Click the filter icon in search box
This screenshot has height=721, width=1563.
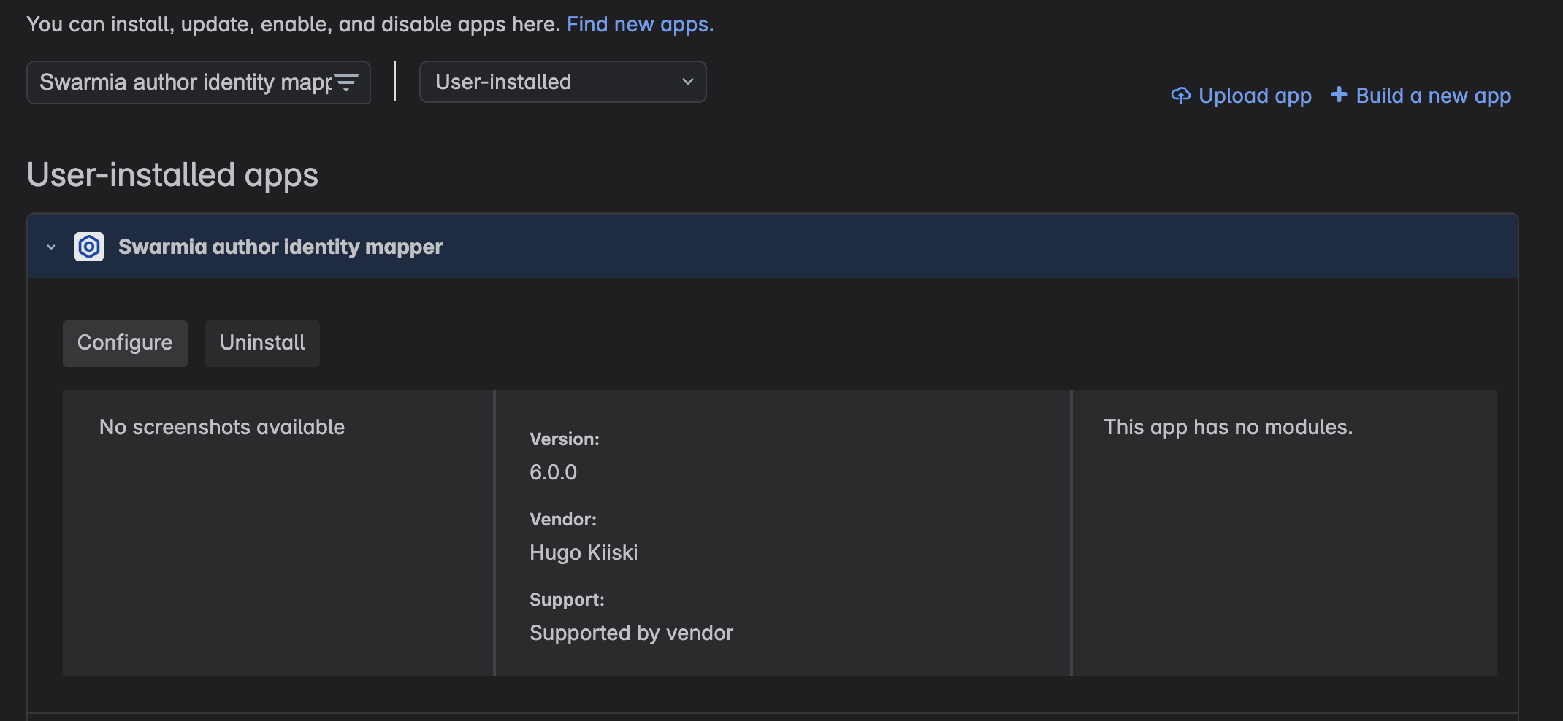coord(346,82)
